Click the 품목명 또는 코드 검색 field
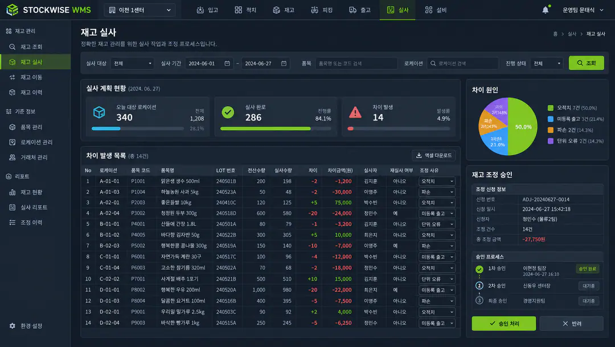The height and width of the screenshot is (347, 615). point(356,64)
